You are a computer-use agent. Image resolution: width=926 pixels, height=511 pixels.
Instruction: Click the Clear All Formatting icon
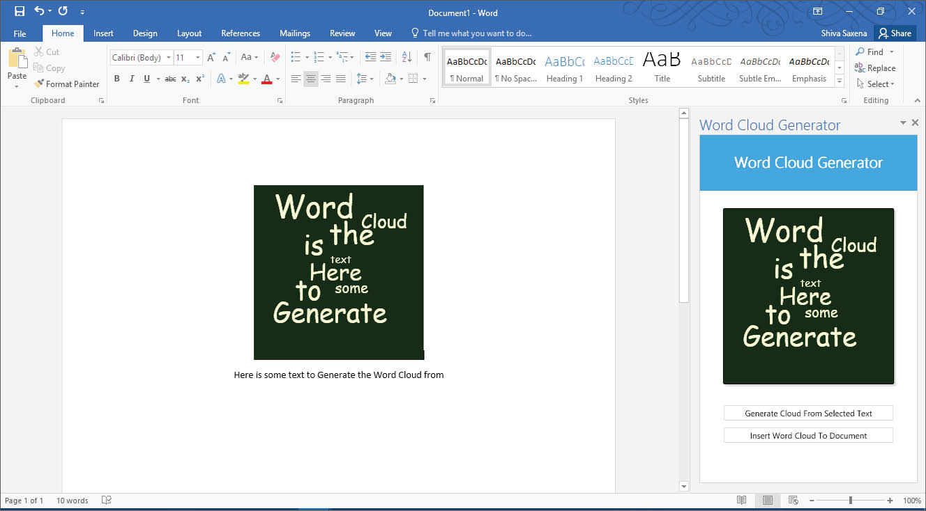click(274, 57)
